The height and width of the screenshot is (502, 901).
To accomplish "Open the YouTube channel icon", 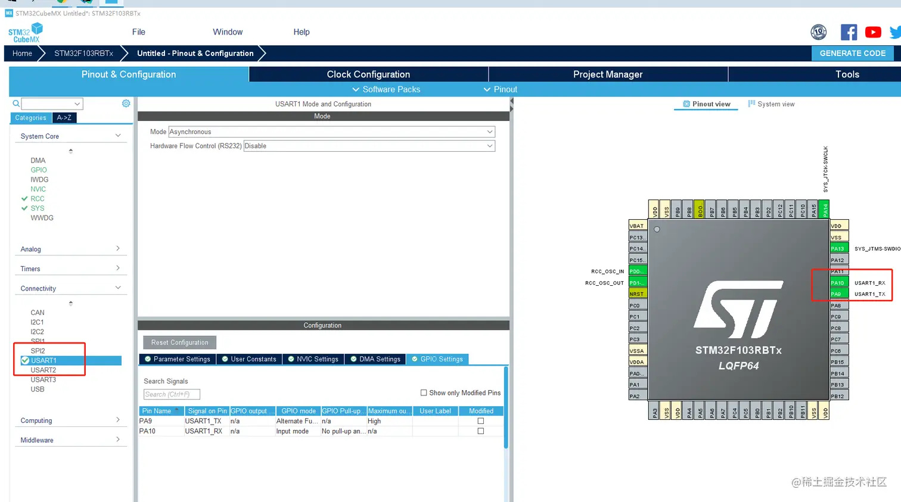I will click(x=873, y=32).
